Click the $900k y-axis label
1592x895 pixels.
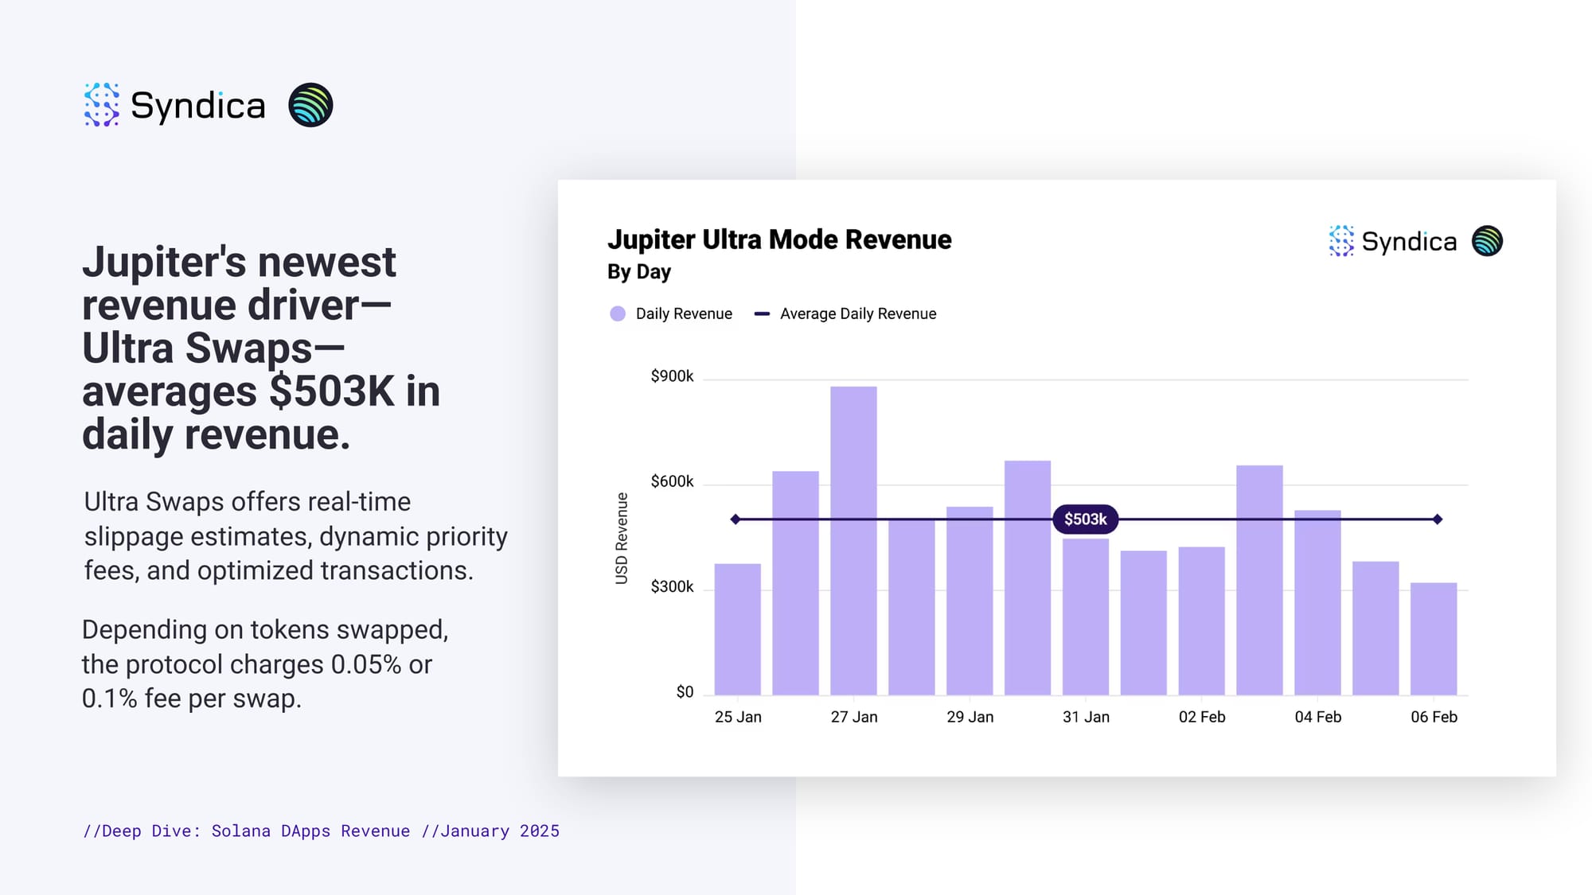click(672, 376)
